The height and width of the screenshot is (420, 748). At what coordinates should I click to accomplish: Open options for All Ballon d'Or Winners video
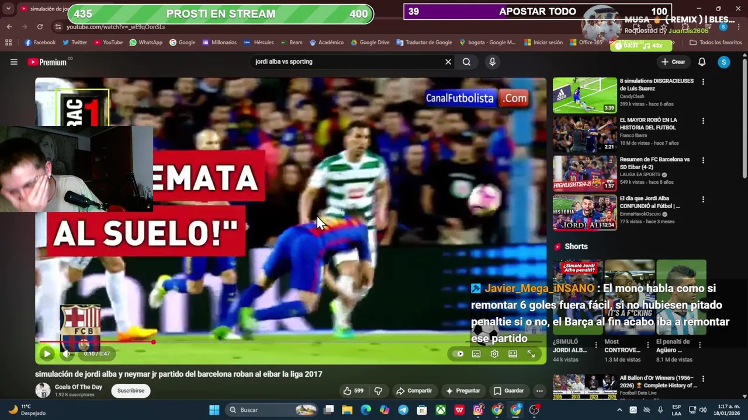(x=703, y=379)
